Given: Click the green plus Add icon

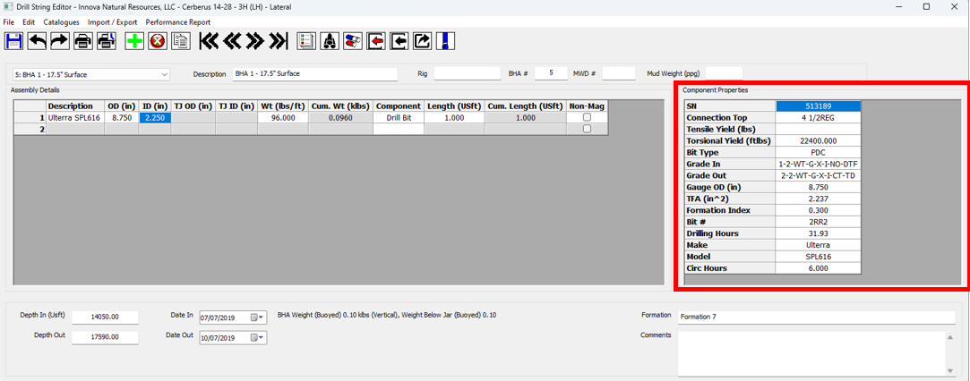Looking at the screenshot, I should pyautogui.click(x=134, y=41).
